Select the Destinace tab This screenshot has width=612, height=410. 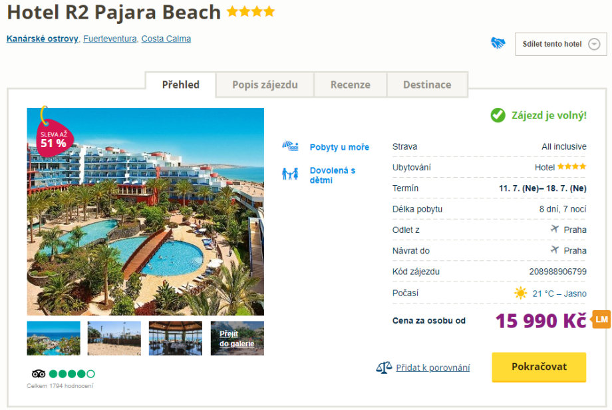coord(427,85)
